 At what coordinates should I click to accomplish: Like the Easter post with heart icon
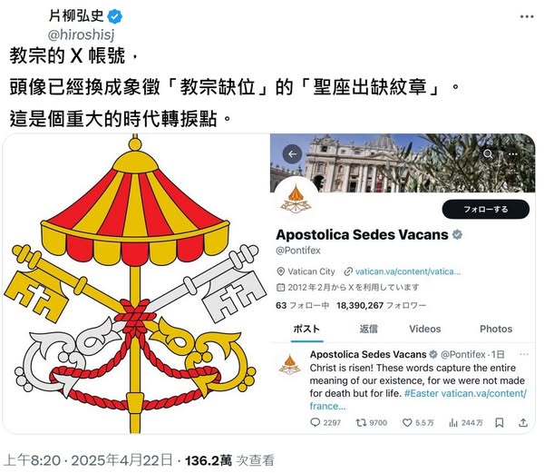tap(407, 422)
